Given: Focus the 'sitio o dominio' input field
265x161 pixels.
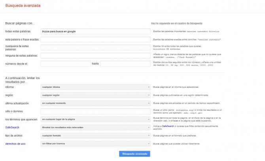Looking at the screenshot, I should [x=95, y=111].
